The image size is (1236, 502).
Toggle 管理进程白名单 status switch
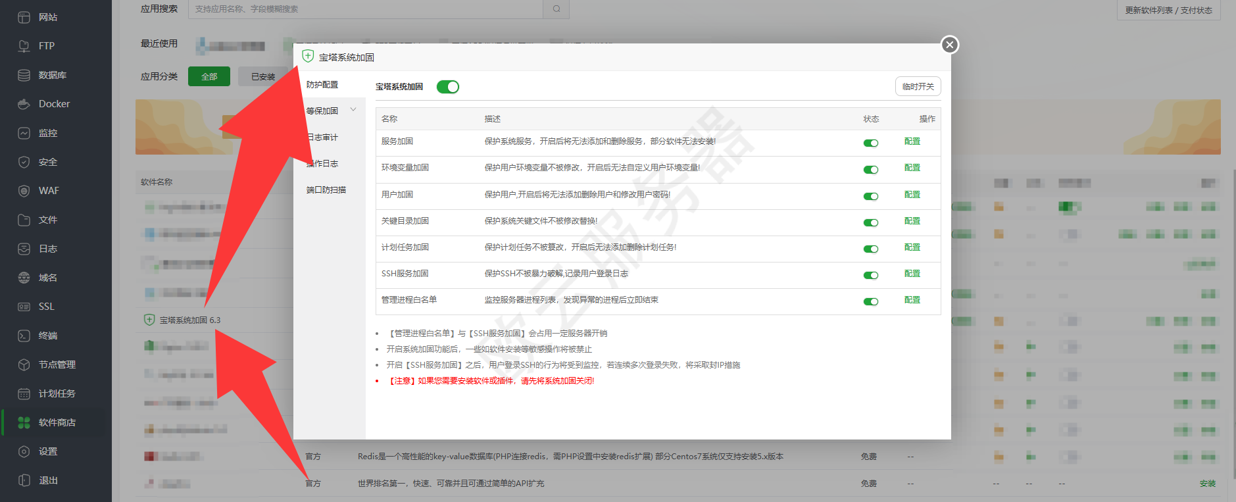(x=871, y=301)
